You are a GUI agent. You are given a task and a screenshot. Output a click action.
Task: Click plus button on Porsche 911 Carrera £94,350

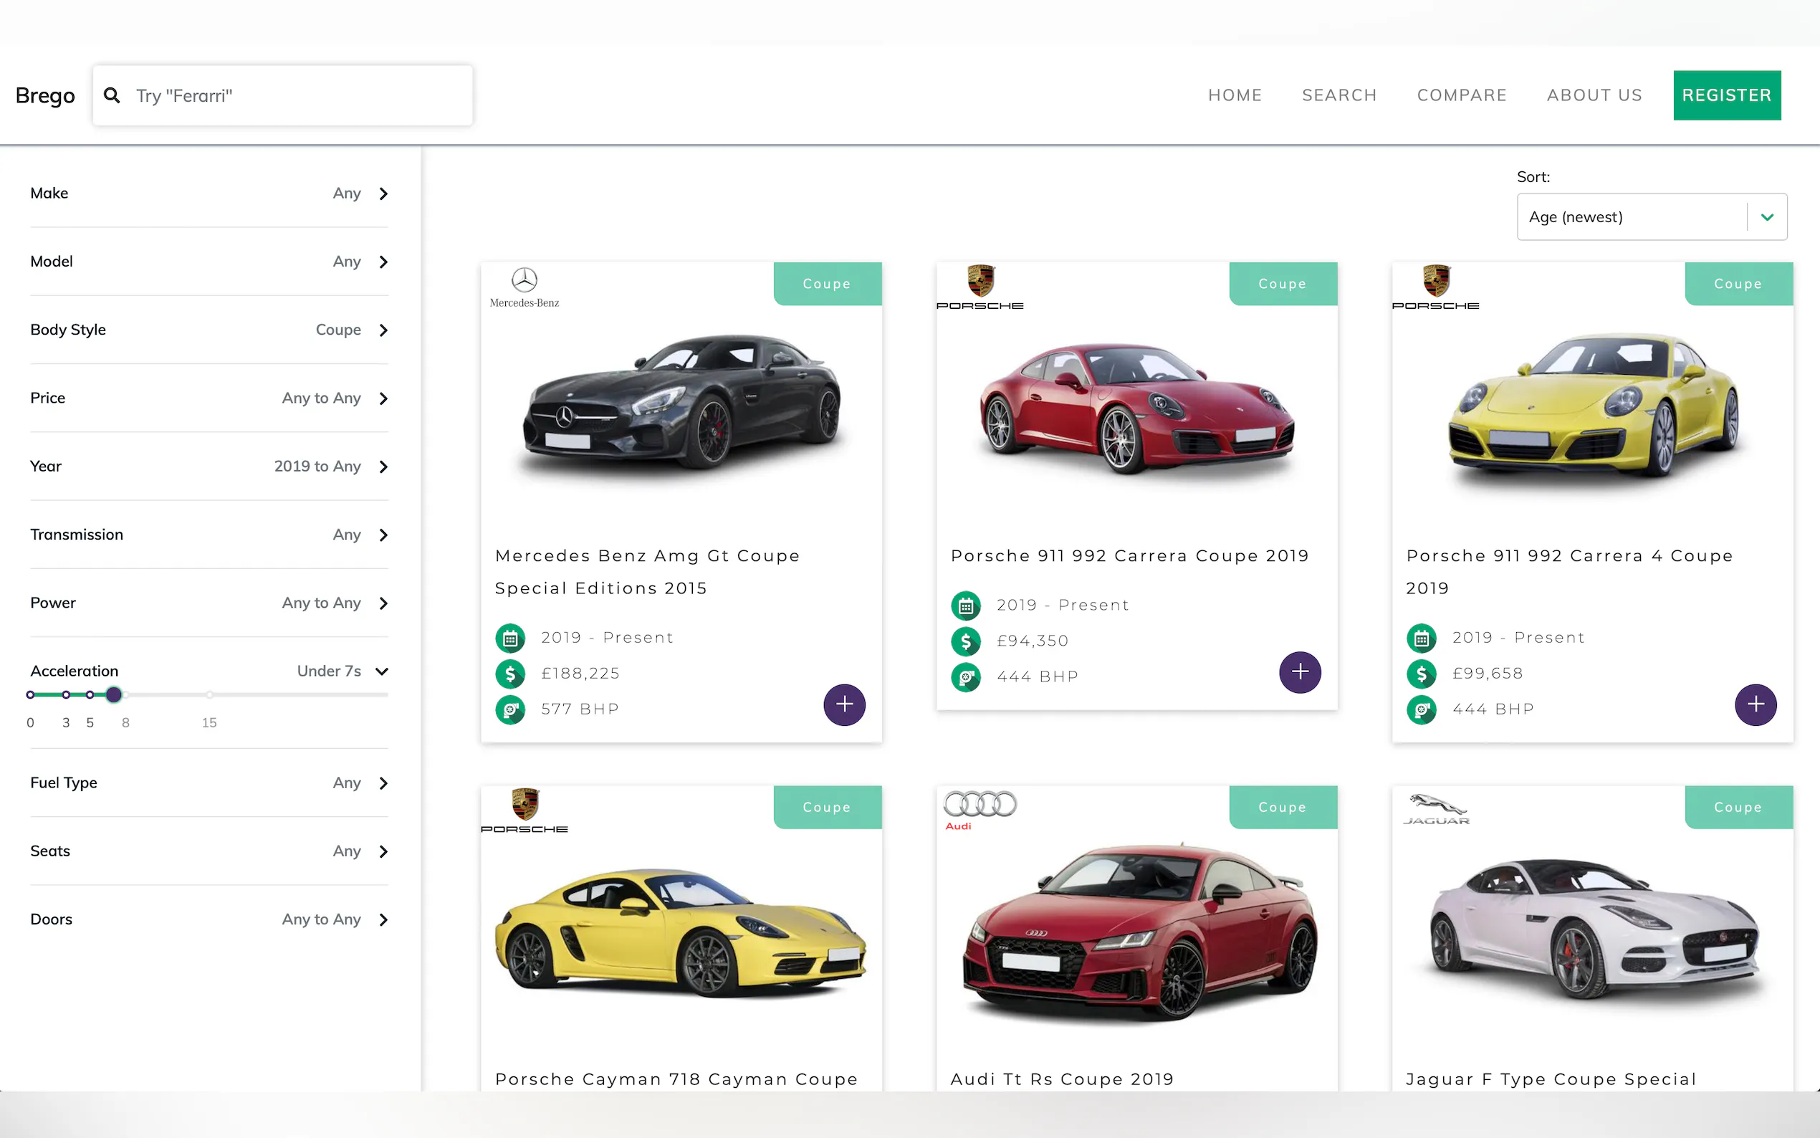click(x=1299, y=672)
